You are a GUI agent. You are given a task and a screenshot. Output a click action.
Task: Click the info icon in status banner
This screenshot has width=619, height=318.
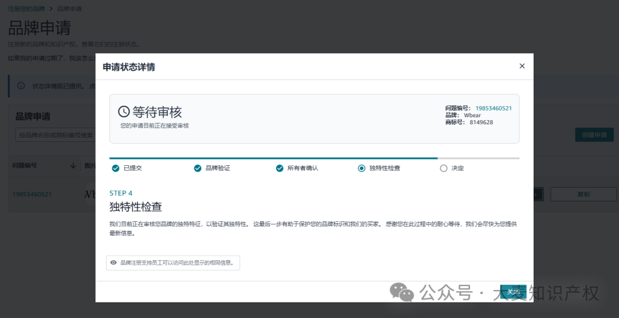21,86
